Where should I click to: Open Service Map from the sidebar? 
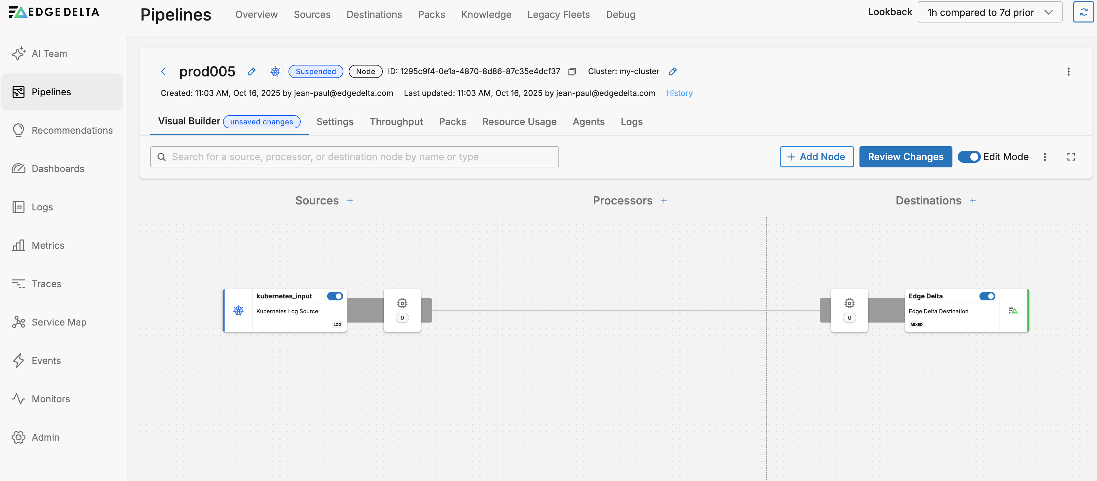click(59, 322)
